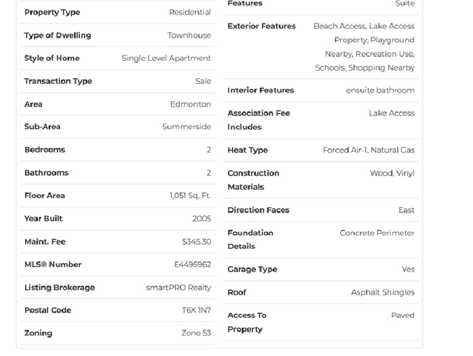Click the Maint. Fee $345.30 amount
473x356 pixels.
(196, 242)
